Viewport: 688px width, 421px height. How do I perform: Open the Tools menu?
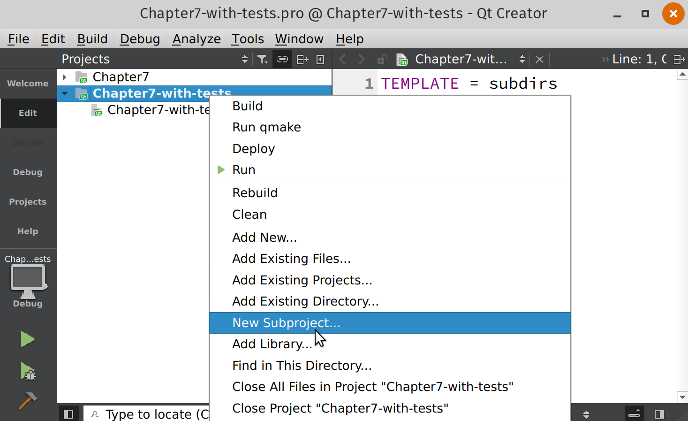tap(247, 39)
